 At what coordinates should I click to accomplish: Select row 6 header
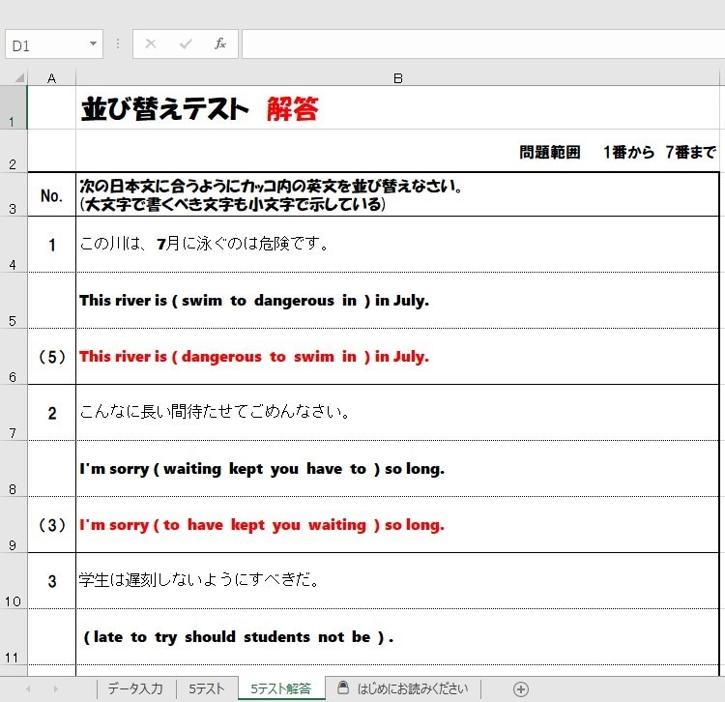point(14,357)
